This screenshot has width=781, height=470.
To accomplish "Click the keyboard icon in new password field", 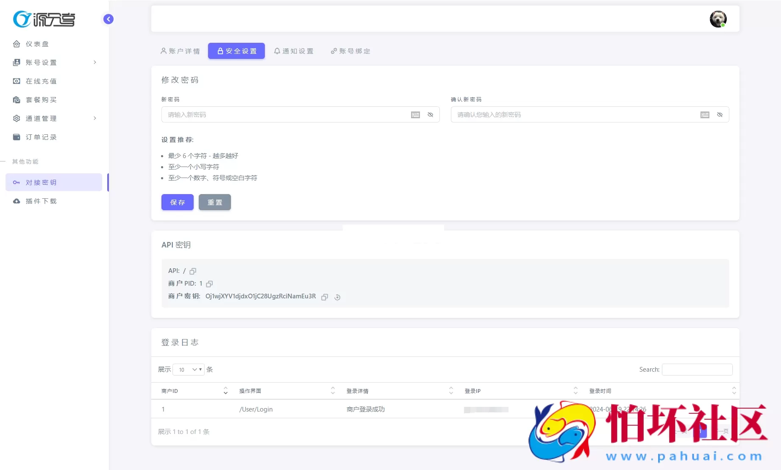I will coord(415,114).
